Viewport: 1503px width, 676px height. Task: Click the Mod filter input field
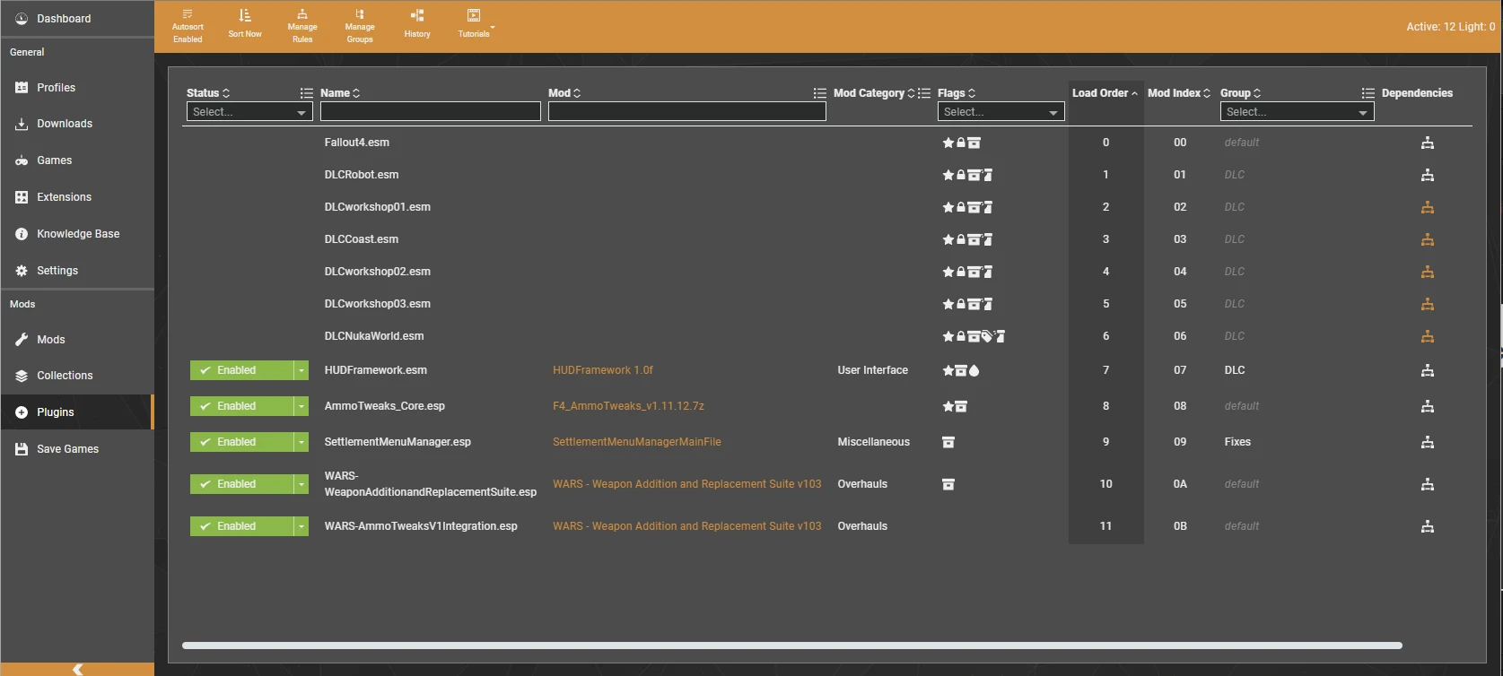687,112
